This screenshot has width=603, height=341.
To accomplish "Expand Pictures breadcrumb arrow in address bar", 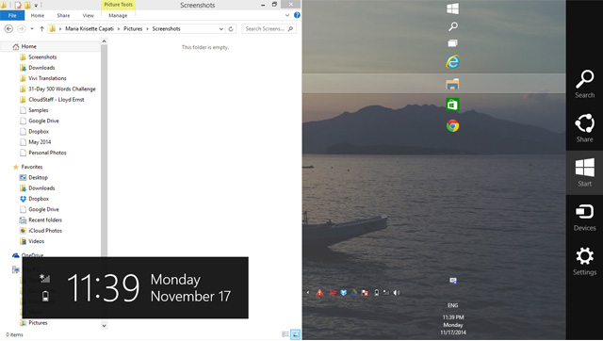I will click(x=147, y=29).
